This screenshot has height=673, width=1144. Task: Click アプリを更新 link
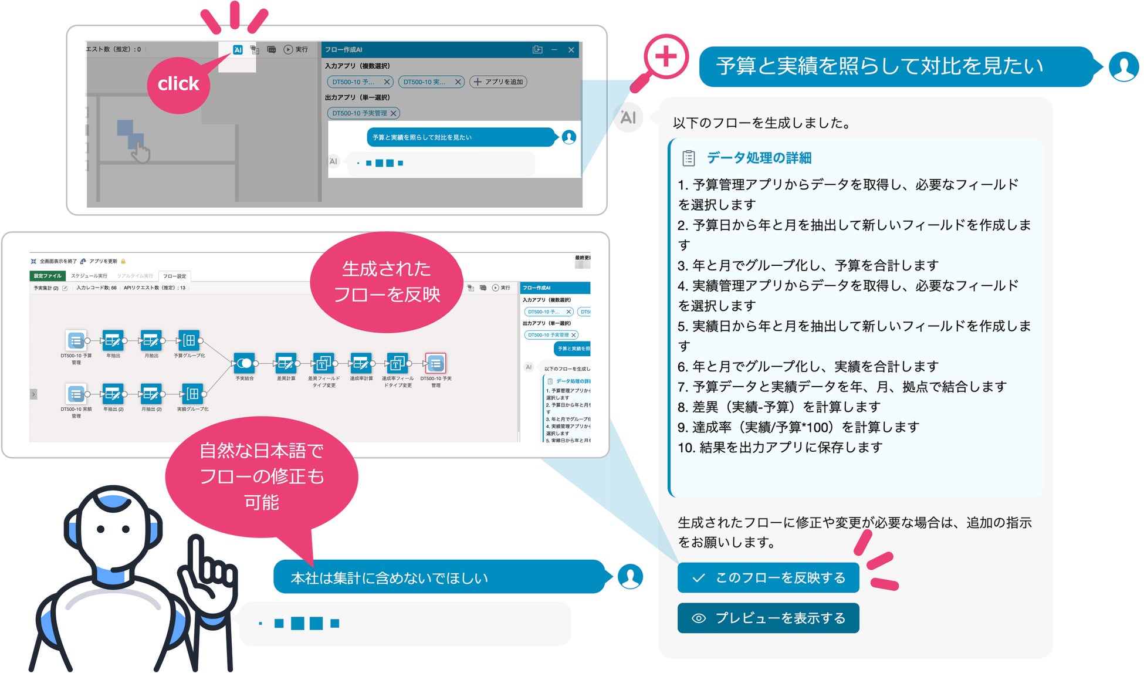point(103,261)
